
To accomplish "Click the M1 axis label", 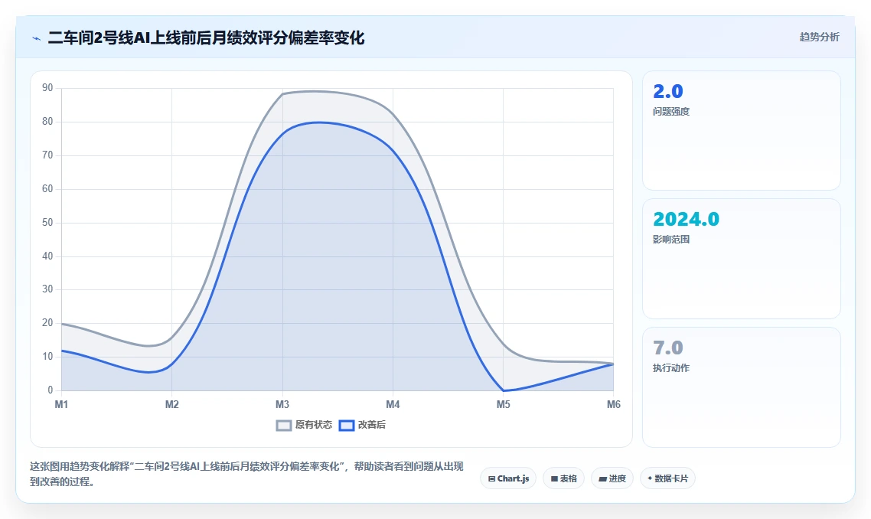I will click(x=61, y=404).
